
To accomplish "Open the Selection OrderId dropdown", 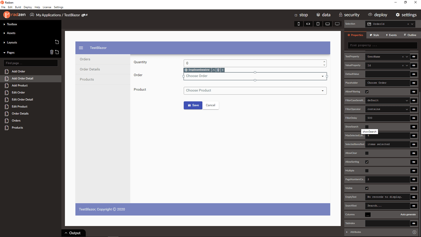I will point(412,24).
